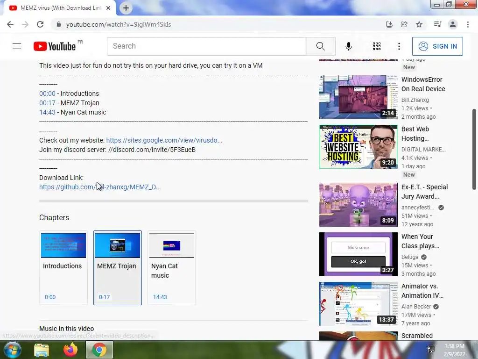Viewport: 478px width, 359px height.
Task: Click the 'Chapters' heading
Action: [54, 218]
